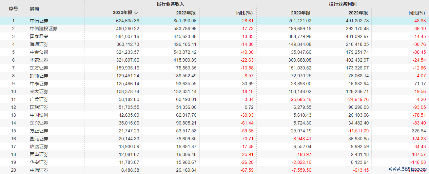Click the profit change -146.08
Image resolution: width=429 pixels, height=174 pixels.
[x=418, y=162]
